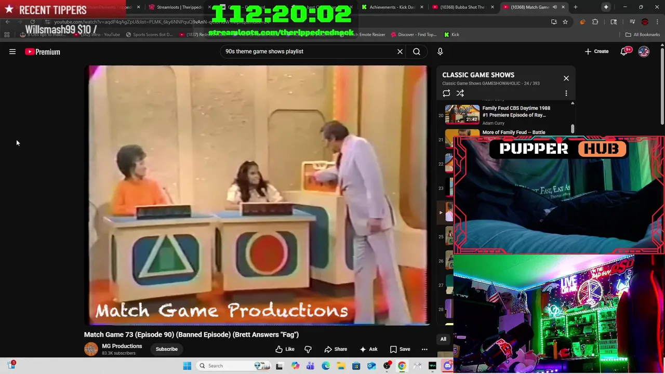Open the Windows widgets button
Image resolution: width=665 pixels, height=374 pixels.
[x=11, y=365]
